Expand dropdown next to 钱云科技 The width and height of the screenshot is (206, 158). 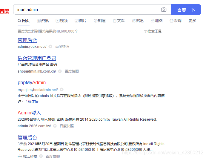tap(41, 156)
